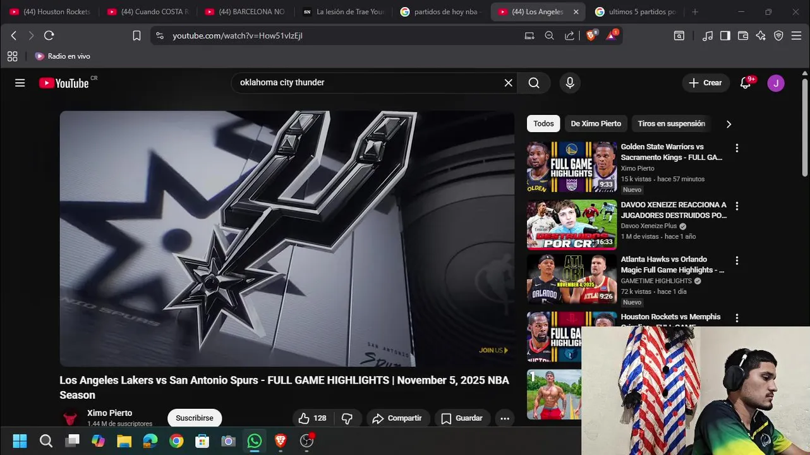Open the bookmarks apps grid icon
810x455 pixels.
coord(13,56)
